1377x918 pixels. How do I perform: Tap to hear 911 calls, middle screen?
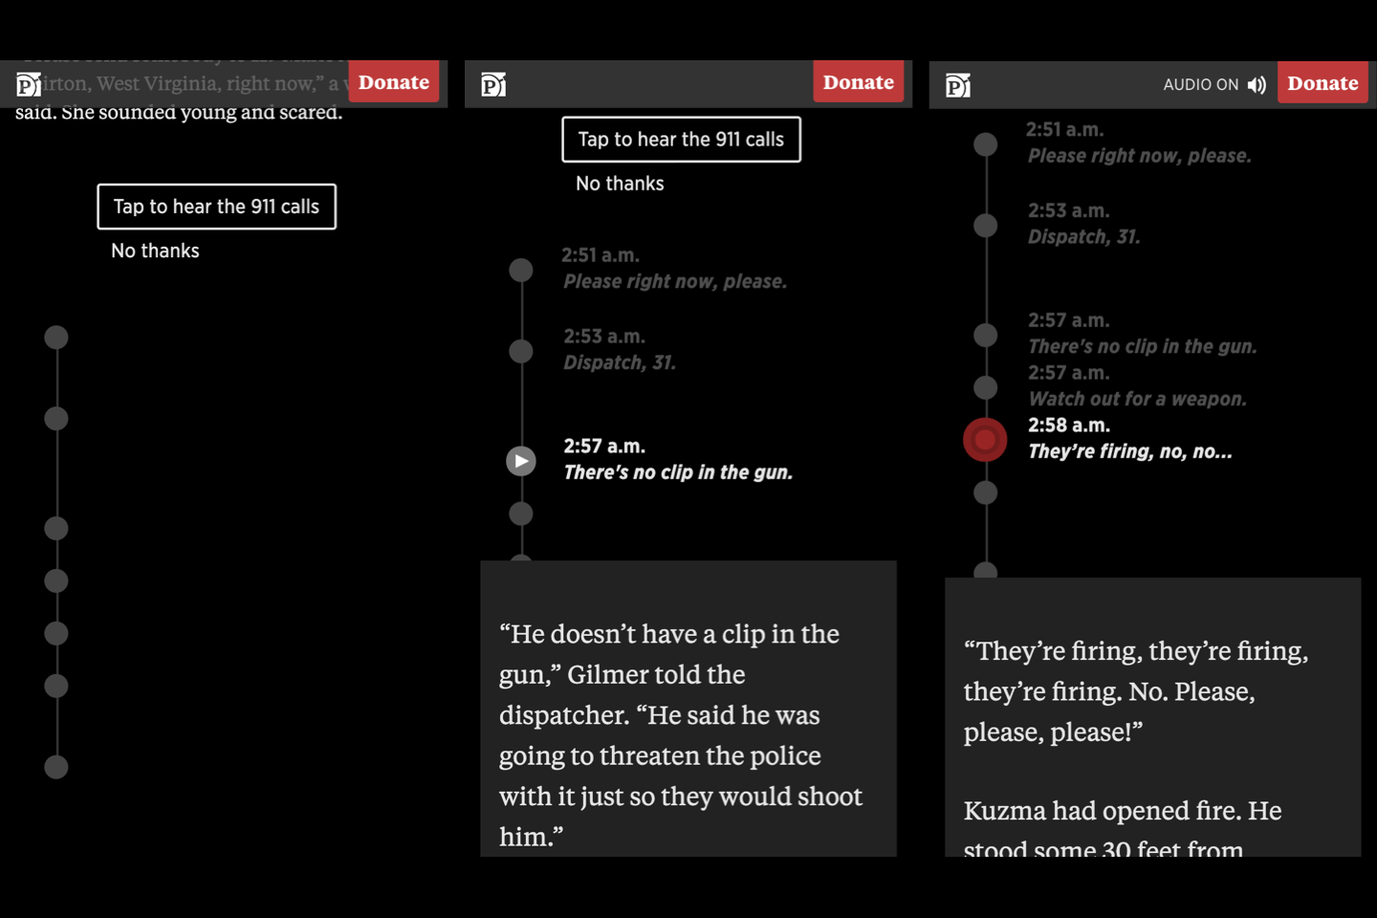(681, 140)
